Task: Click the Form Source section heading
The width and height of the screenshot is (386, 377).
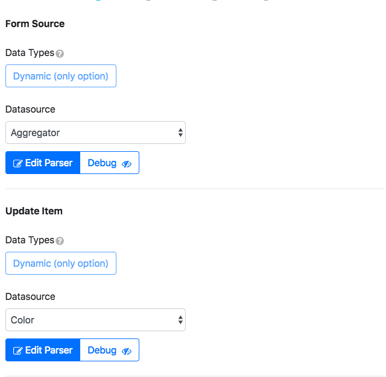Action: pos(35,24)
